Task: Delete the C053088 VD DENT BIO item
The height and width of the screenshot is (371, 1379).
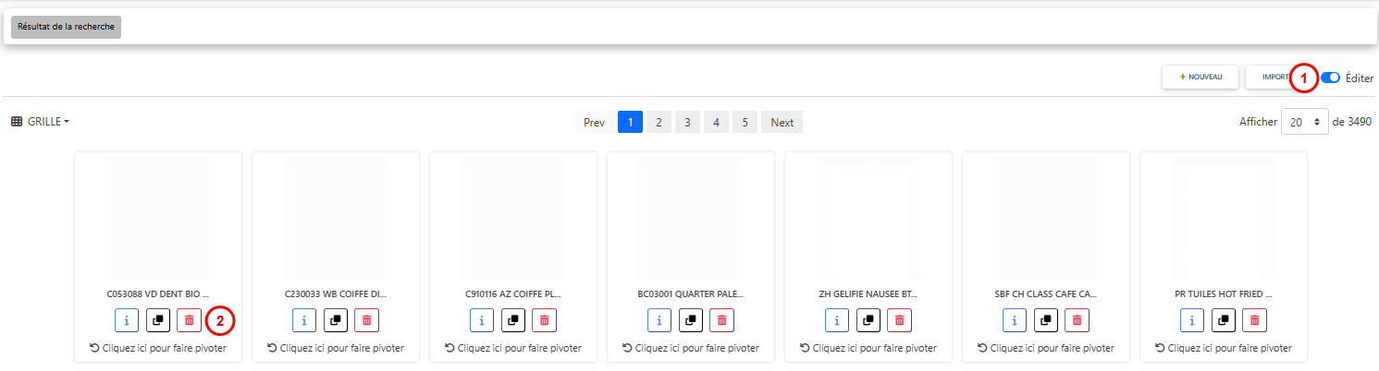Action: tap(189, 320)
